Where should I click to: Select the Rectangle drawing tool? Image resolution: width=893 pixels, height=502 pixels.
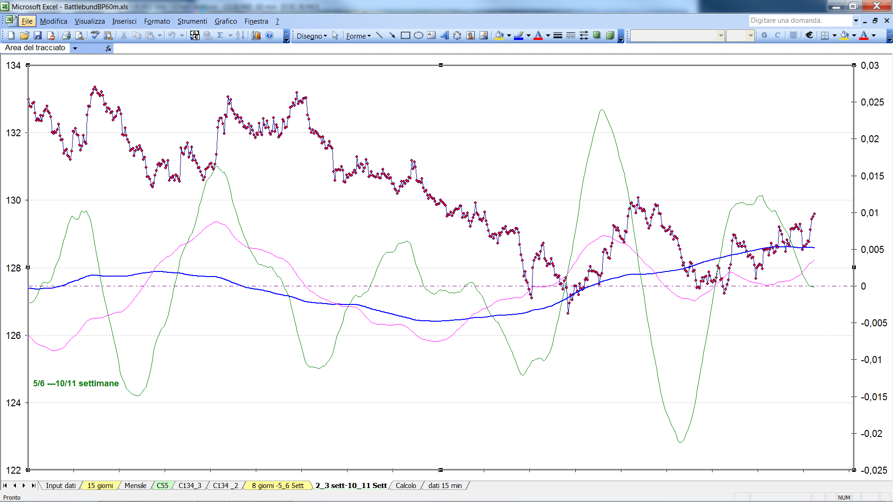click(x=405, y=35)
